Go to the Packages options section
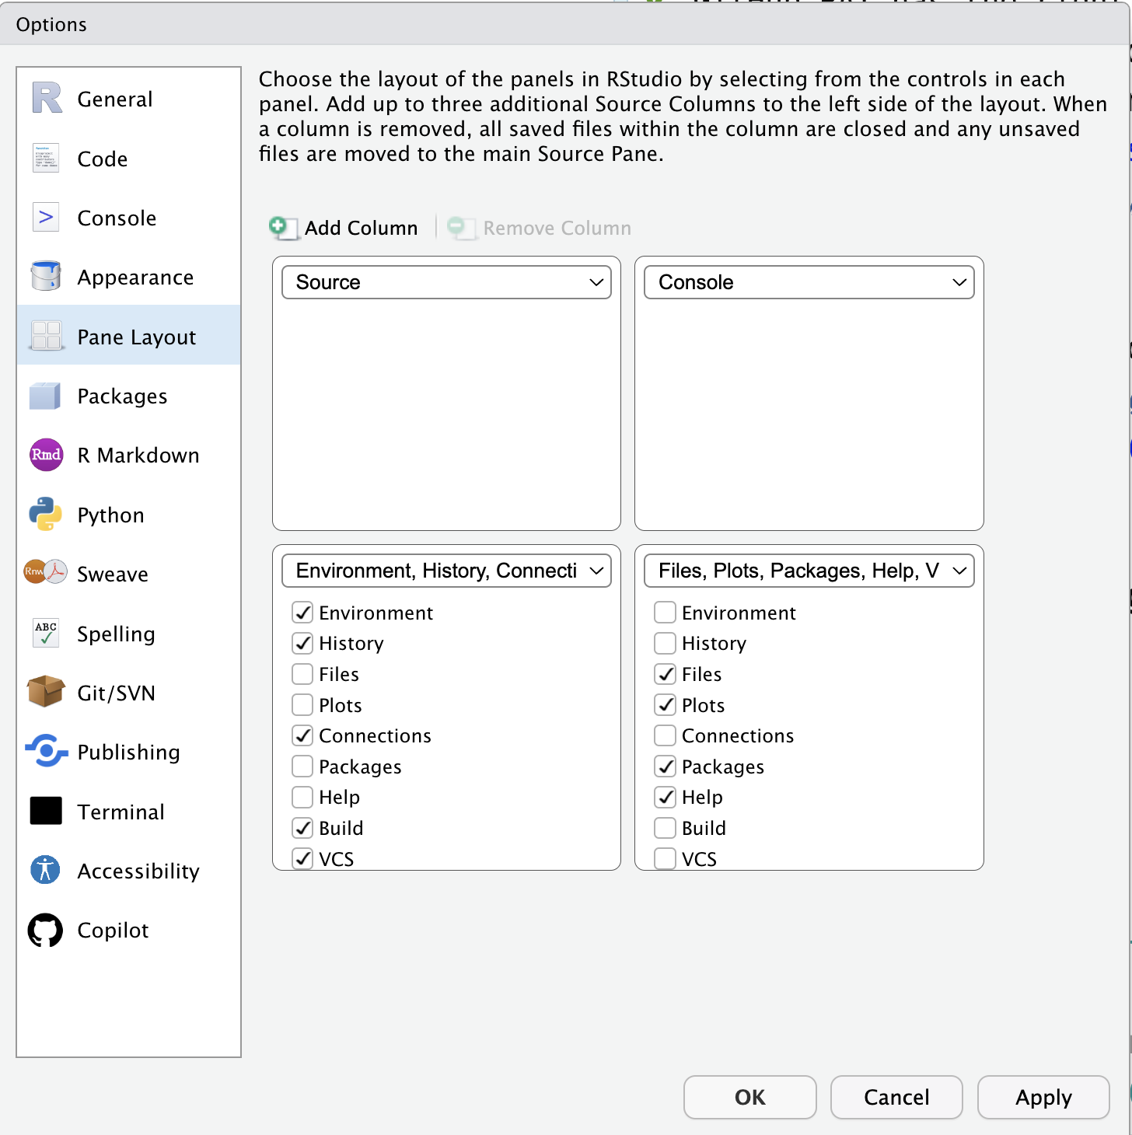Screen dimensions: 1132x1135 (x=122, y=396)
